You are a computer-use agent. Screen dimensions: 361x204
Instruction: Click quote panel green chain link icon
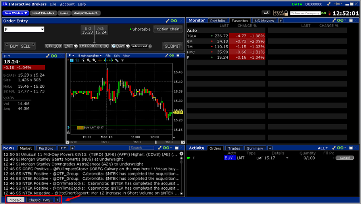(x=54, y=56)
